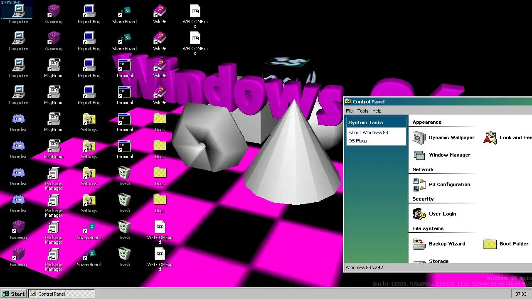
Task: Click the File systems section heading
Action: click(428, 228)
